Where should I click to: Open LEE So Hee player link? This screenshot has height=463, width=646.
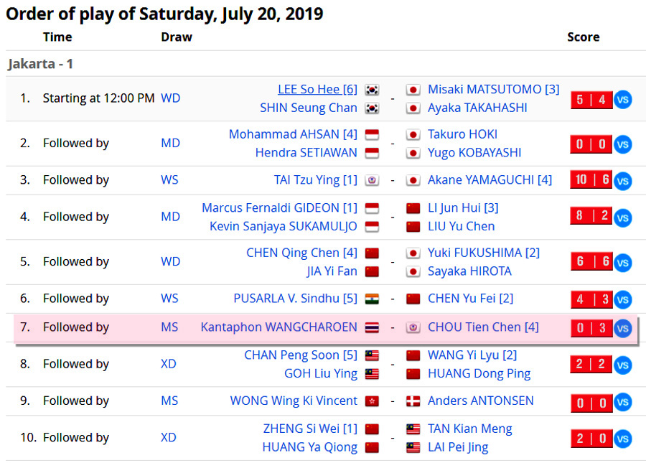pos(317,89)
